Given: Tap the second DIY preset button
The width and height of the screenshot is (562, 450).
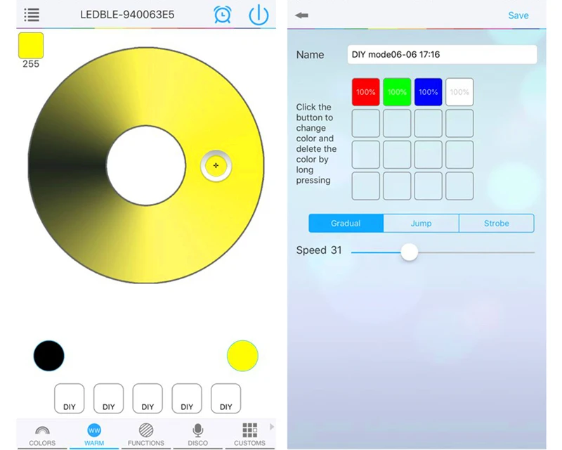Looking at the screenshot, I should click(x=109, y=399).
